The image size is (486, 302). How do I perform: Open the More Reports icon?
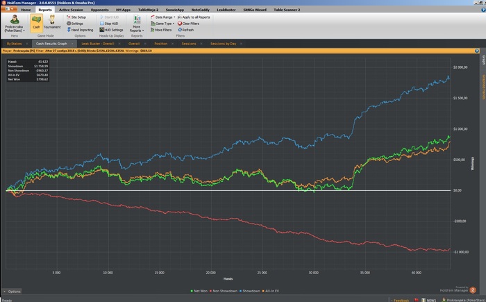pos(137,19)
